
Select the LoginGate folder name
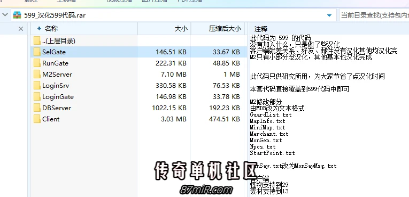(58, 97)
